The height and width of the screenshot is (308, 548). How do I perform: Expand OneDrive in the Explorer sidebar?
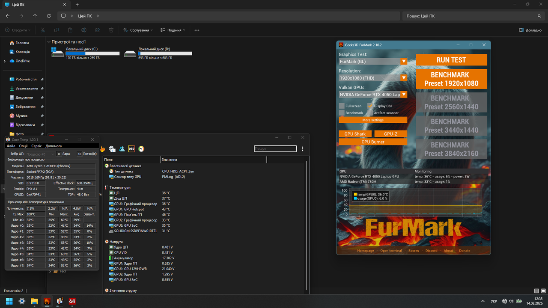click(x=5, y=61)
